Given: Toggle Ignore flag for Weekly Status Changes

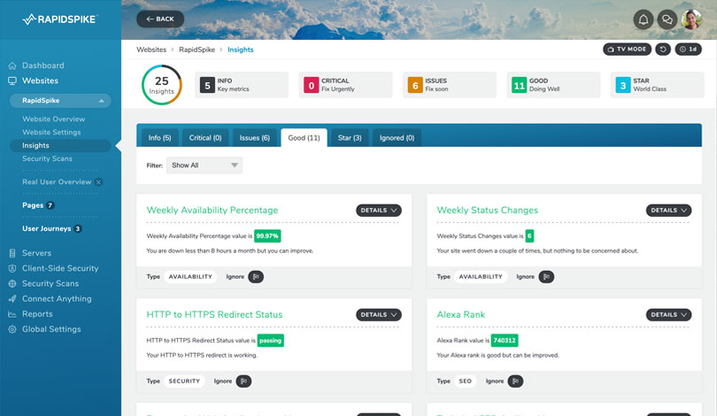Looking at the screenshot, I should pos(546,276).
